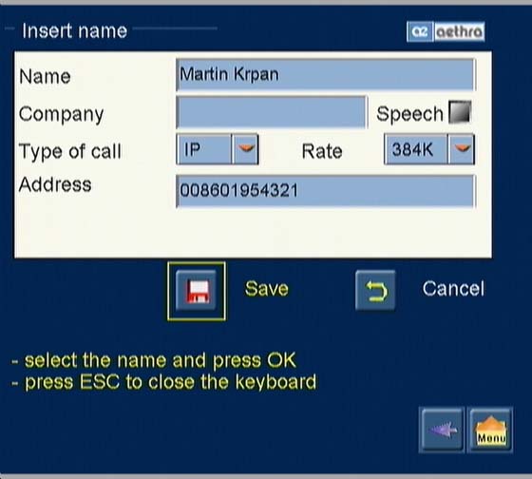This screenshot has height=479, width=532.
Task: Click the Speech label text
Action: (409, 114)
